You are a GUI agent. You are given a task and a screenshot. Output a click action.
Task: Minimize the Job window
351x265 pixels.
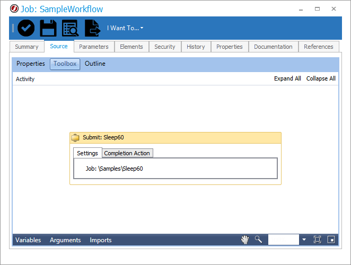[301, 9]
